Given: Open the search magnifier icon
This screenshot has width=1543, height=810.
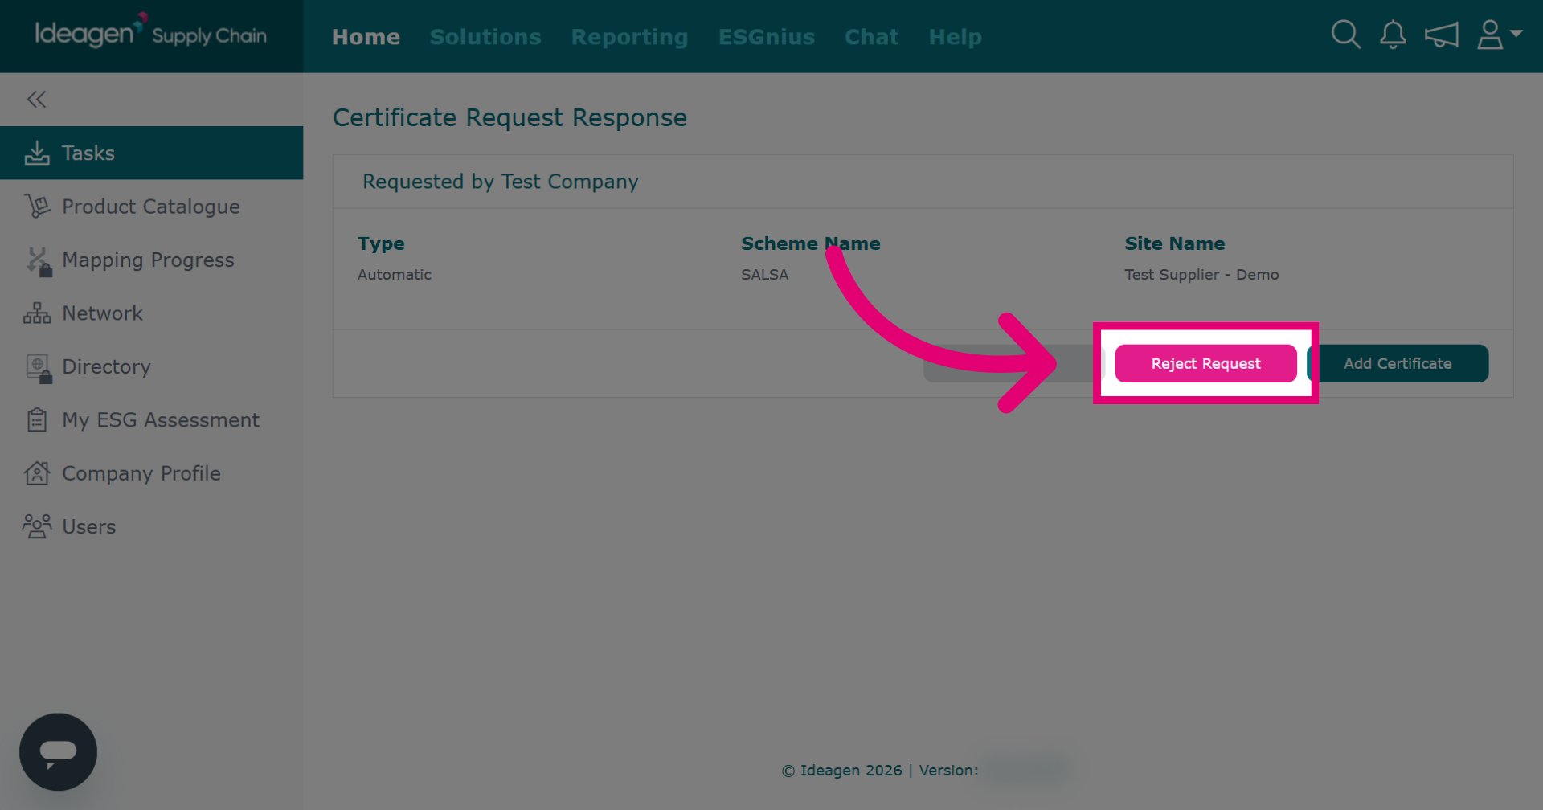Looking at the screenshot, I should [x=1345, y=35].
